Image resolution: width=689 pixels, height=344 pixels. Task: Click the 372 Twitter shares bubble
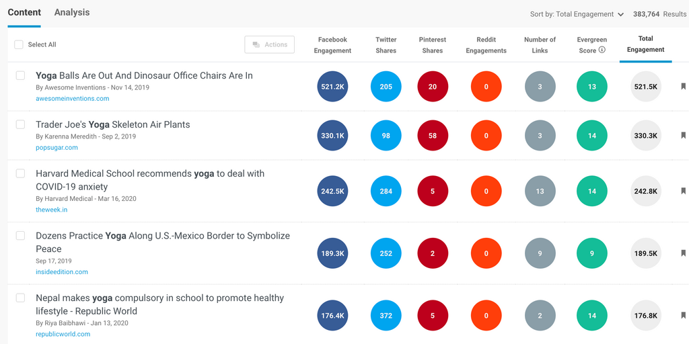point(386,316)
